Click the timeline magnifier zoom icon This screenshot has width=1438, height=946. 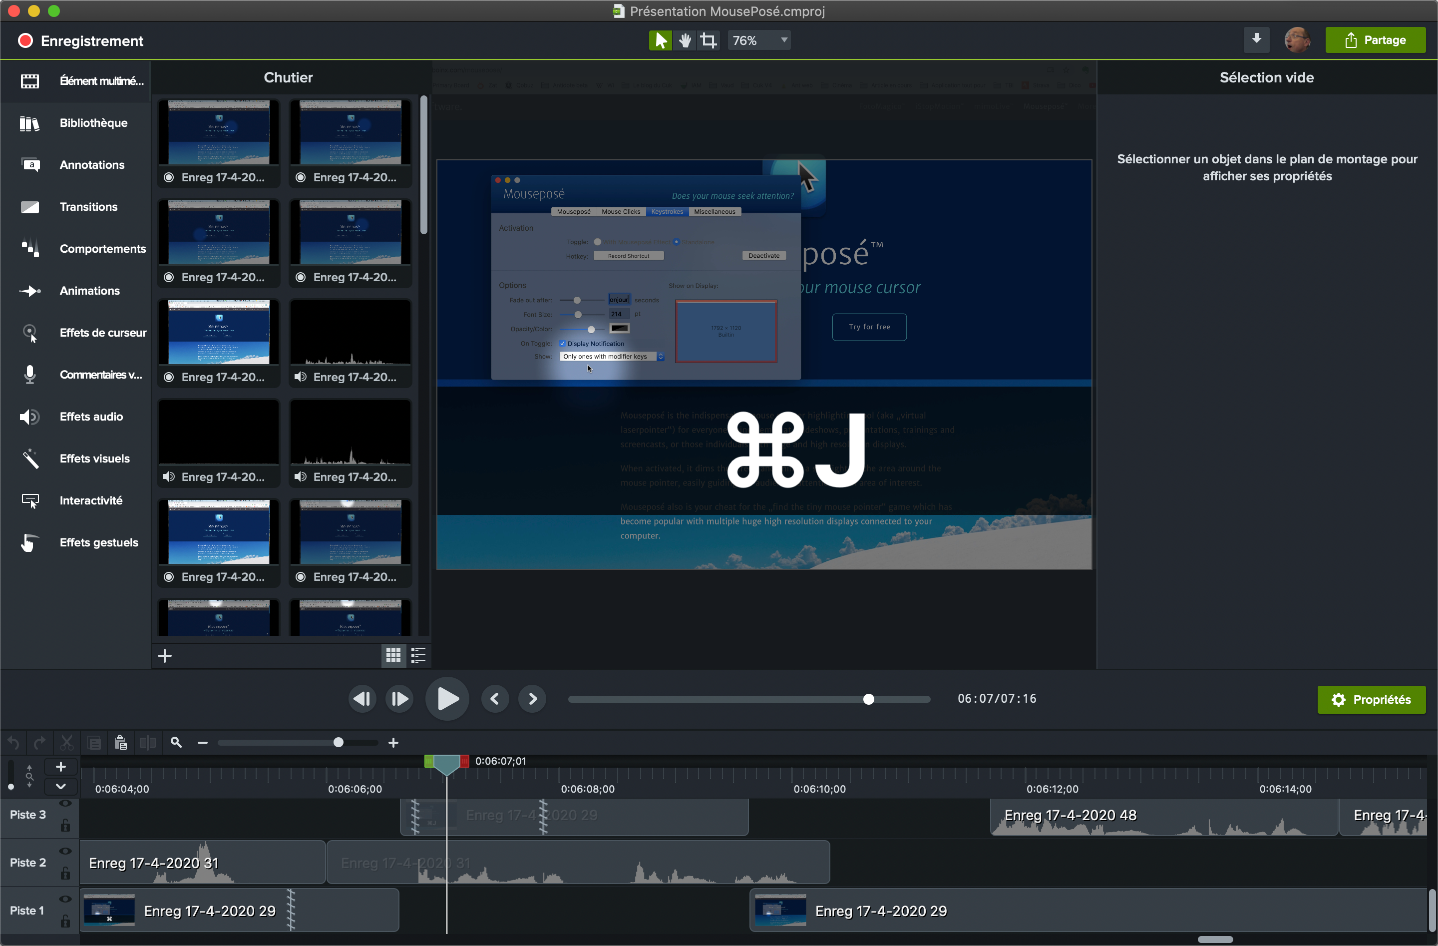point(176,743)
